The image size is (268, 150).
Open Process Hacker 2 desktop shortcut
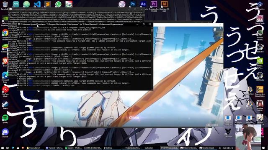pos(260,35)
